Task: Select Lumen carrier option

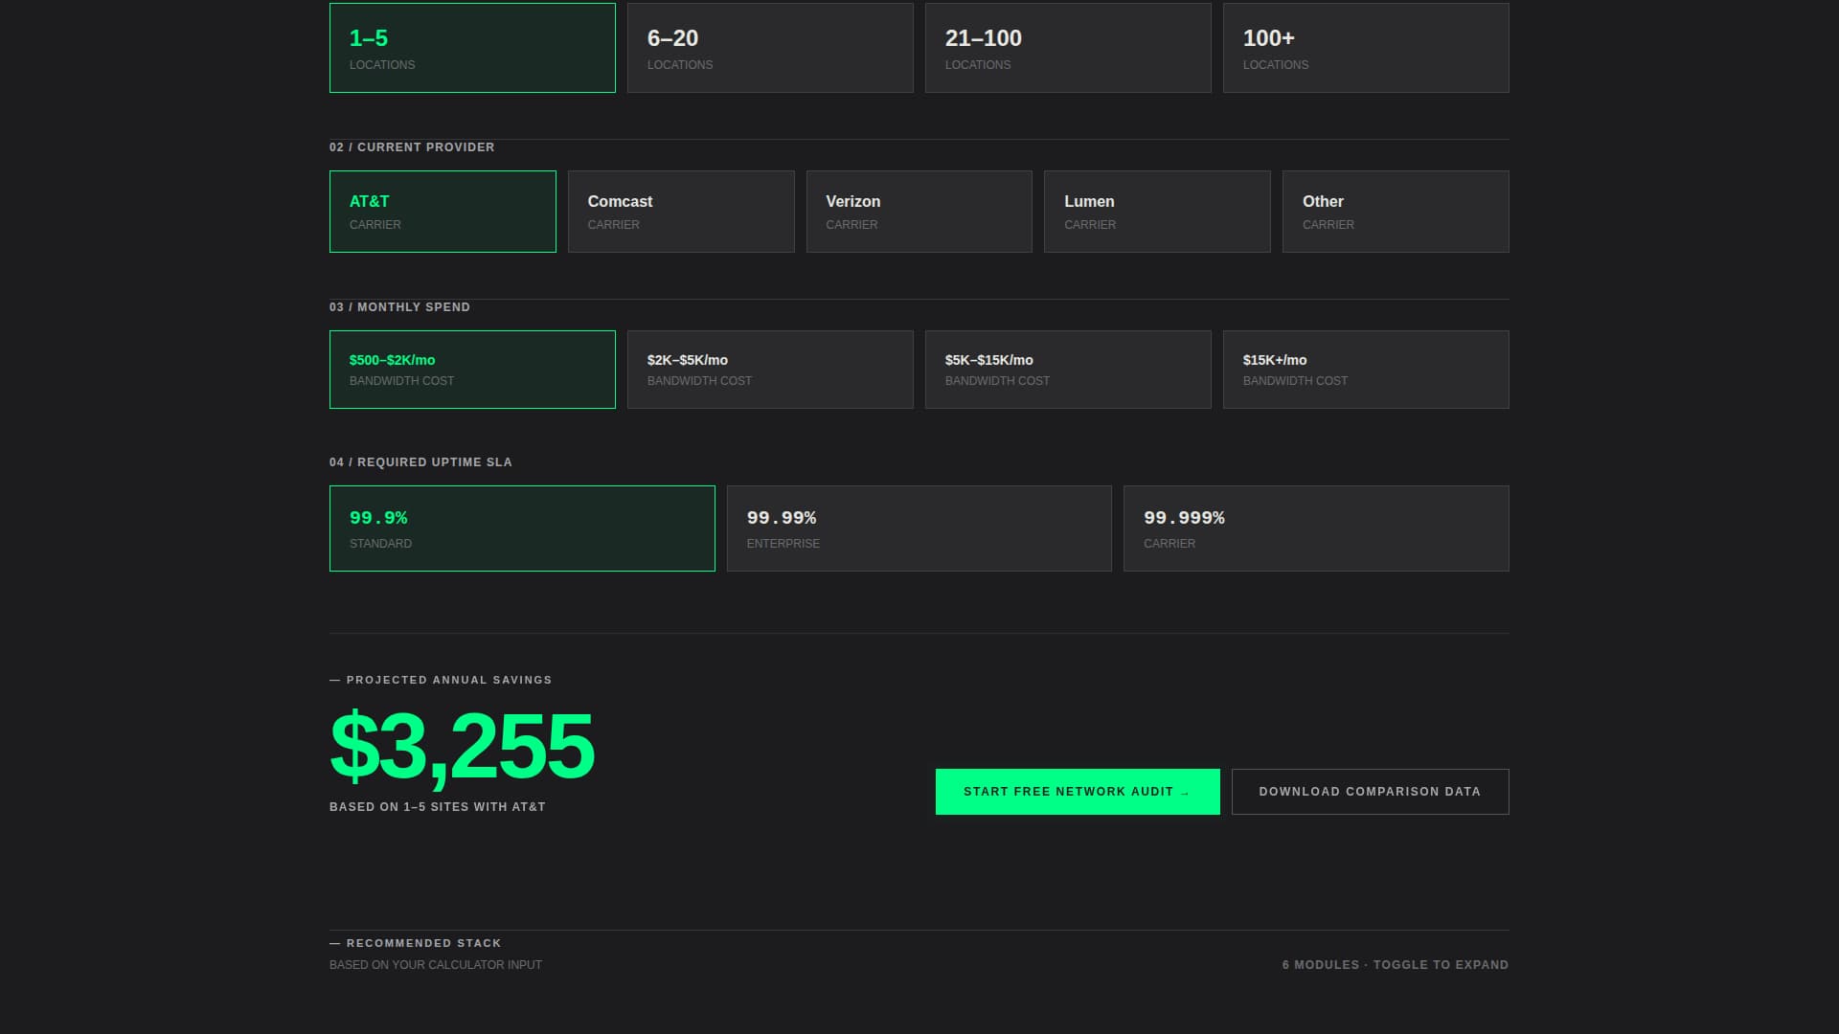Action: [x=1157, y=212]
